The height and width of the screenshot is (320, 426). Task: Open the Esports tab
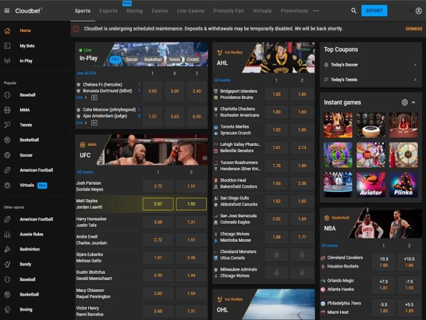click(x=109, y=11)
